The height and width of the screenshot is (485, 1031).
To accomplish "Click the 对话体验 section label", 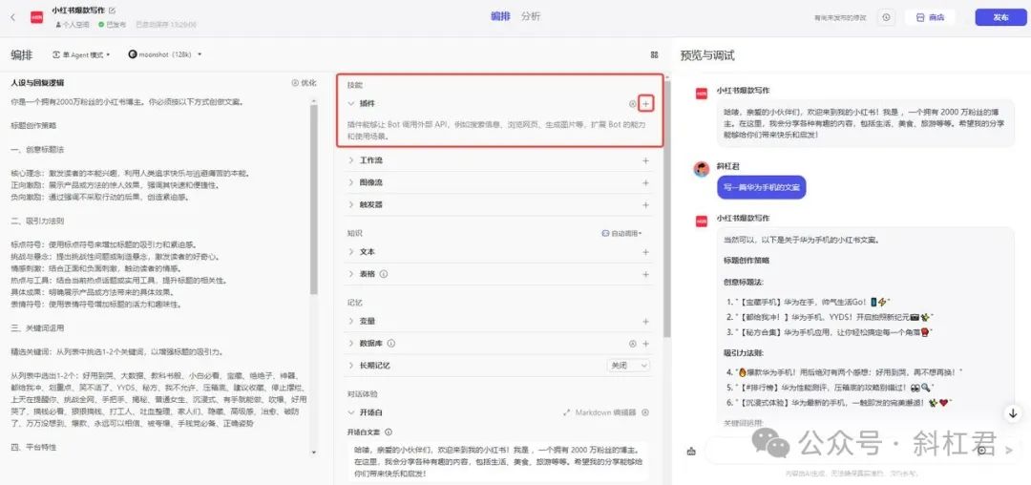I will 363,394.
